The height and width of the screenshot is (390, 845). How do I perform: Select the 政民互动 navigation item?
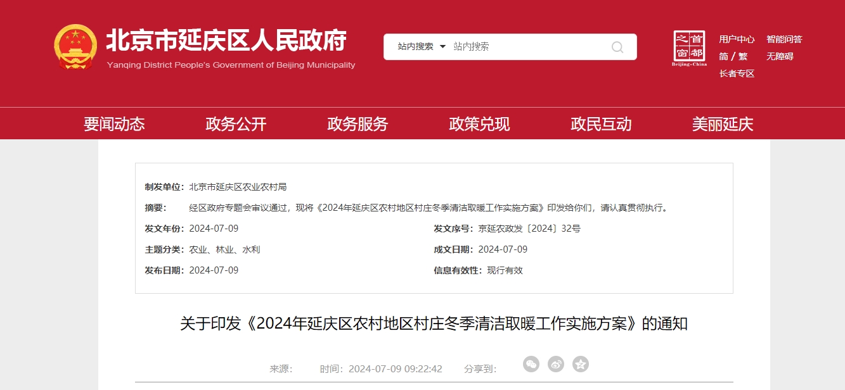click(601, 124)
